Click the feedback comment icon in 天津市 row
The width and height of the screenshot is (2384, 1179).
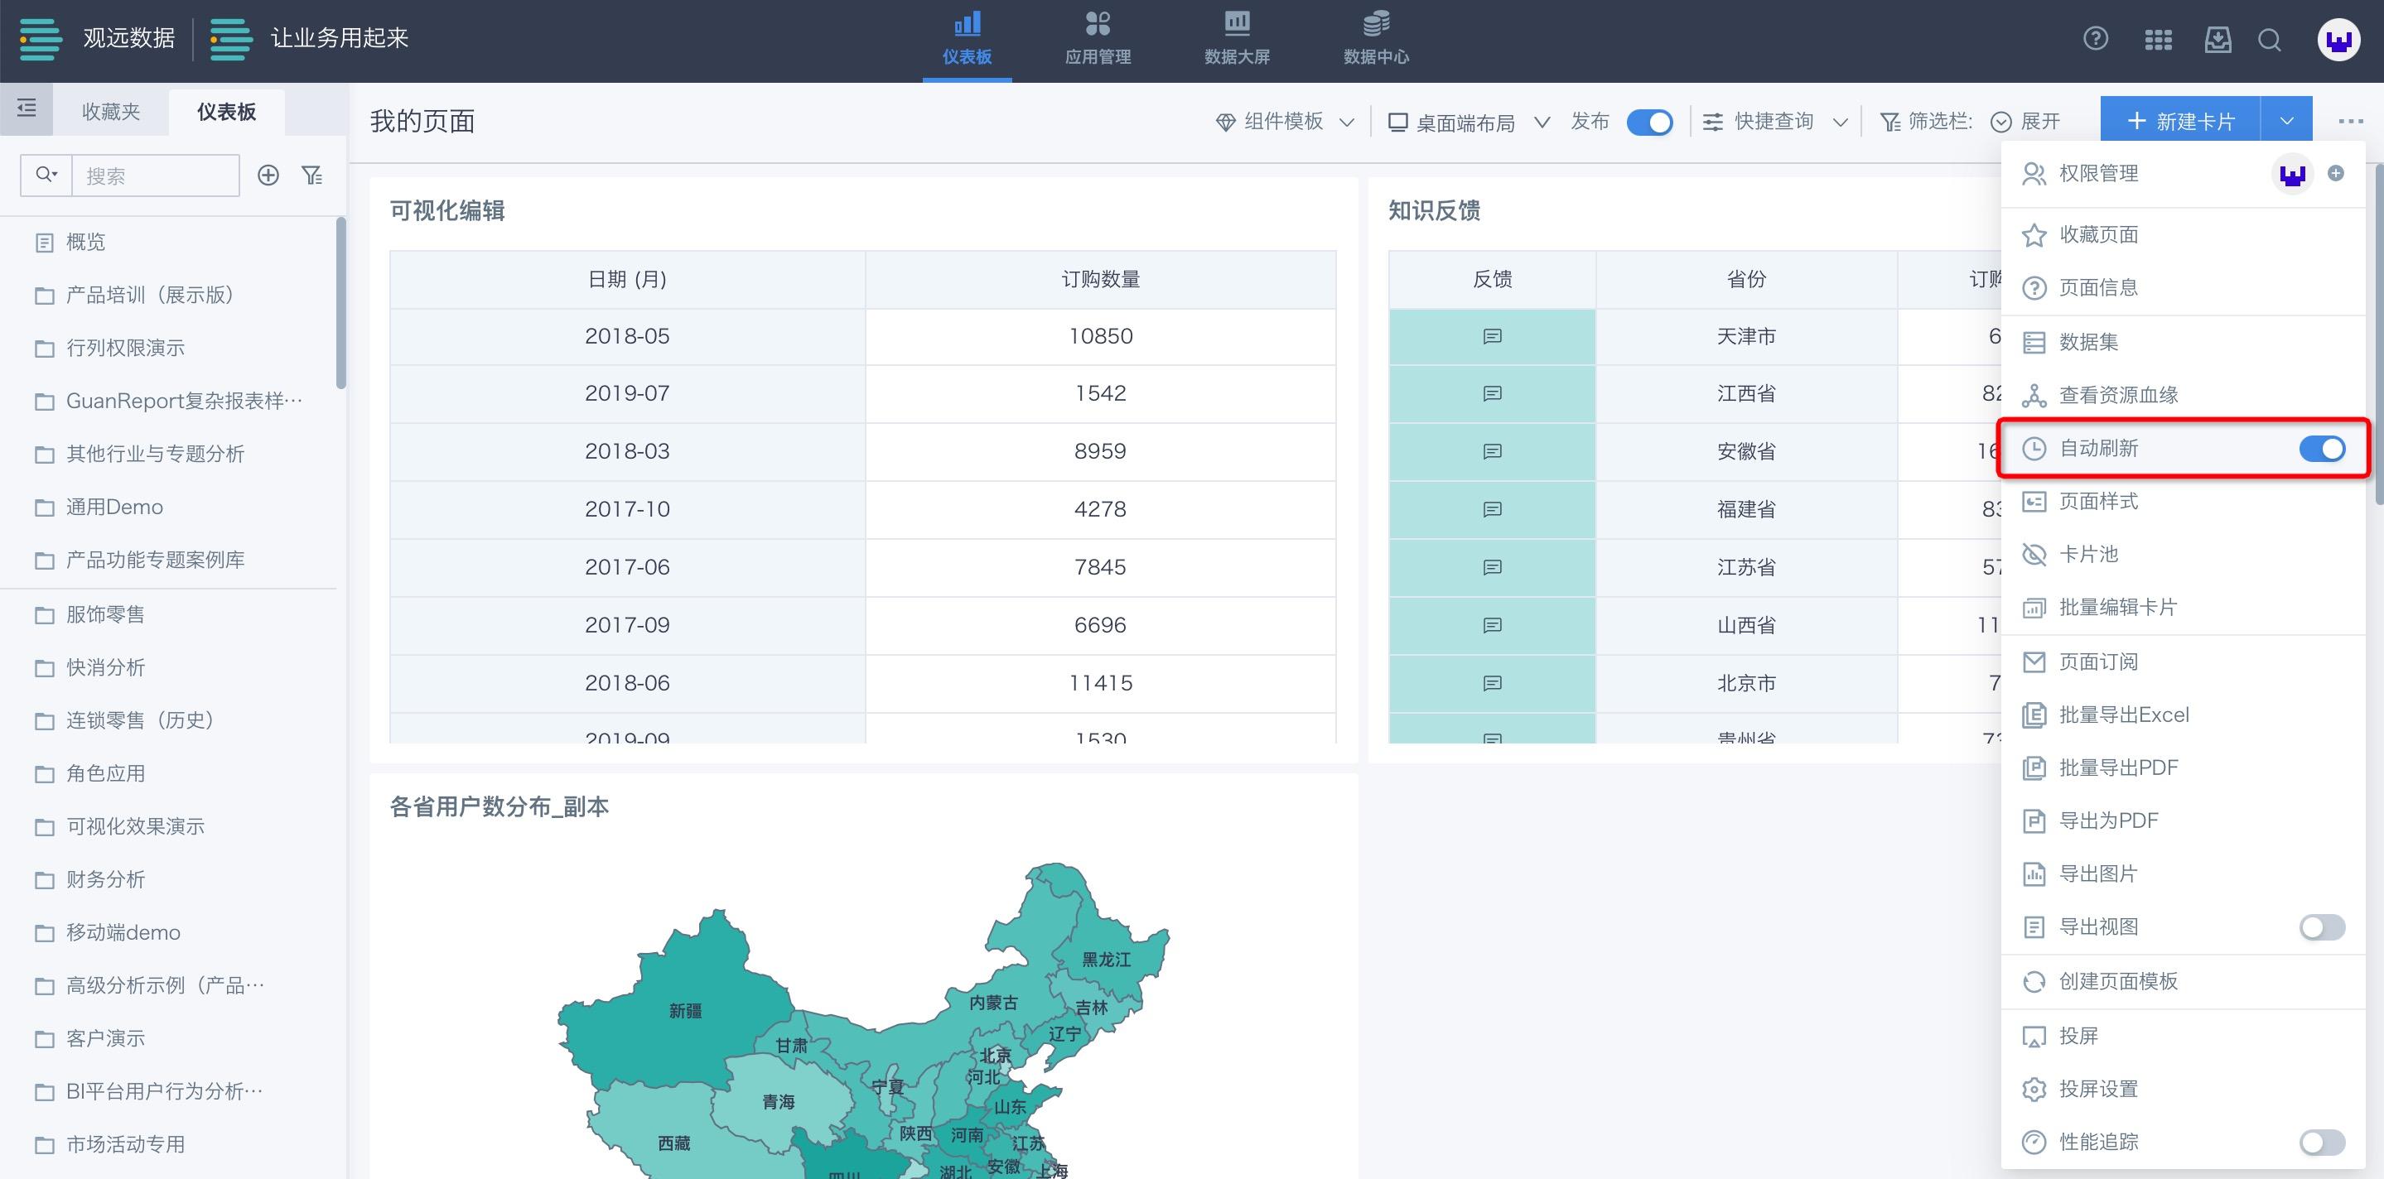coord(1492,337)
